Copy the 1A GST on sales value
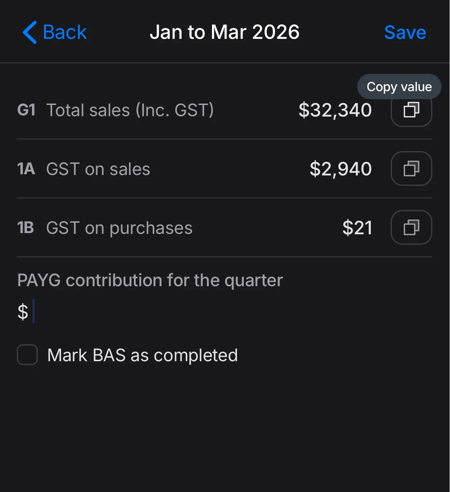The width and height of the screenshot is (450, 492). point(411,169)
